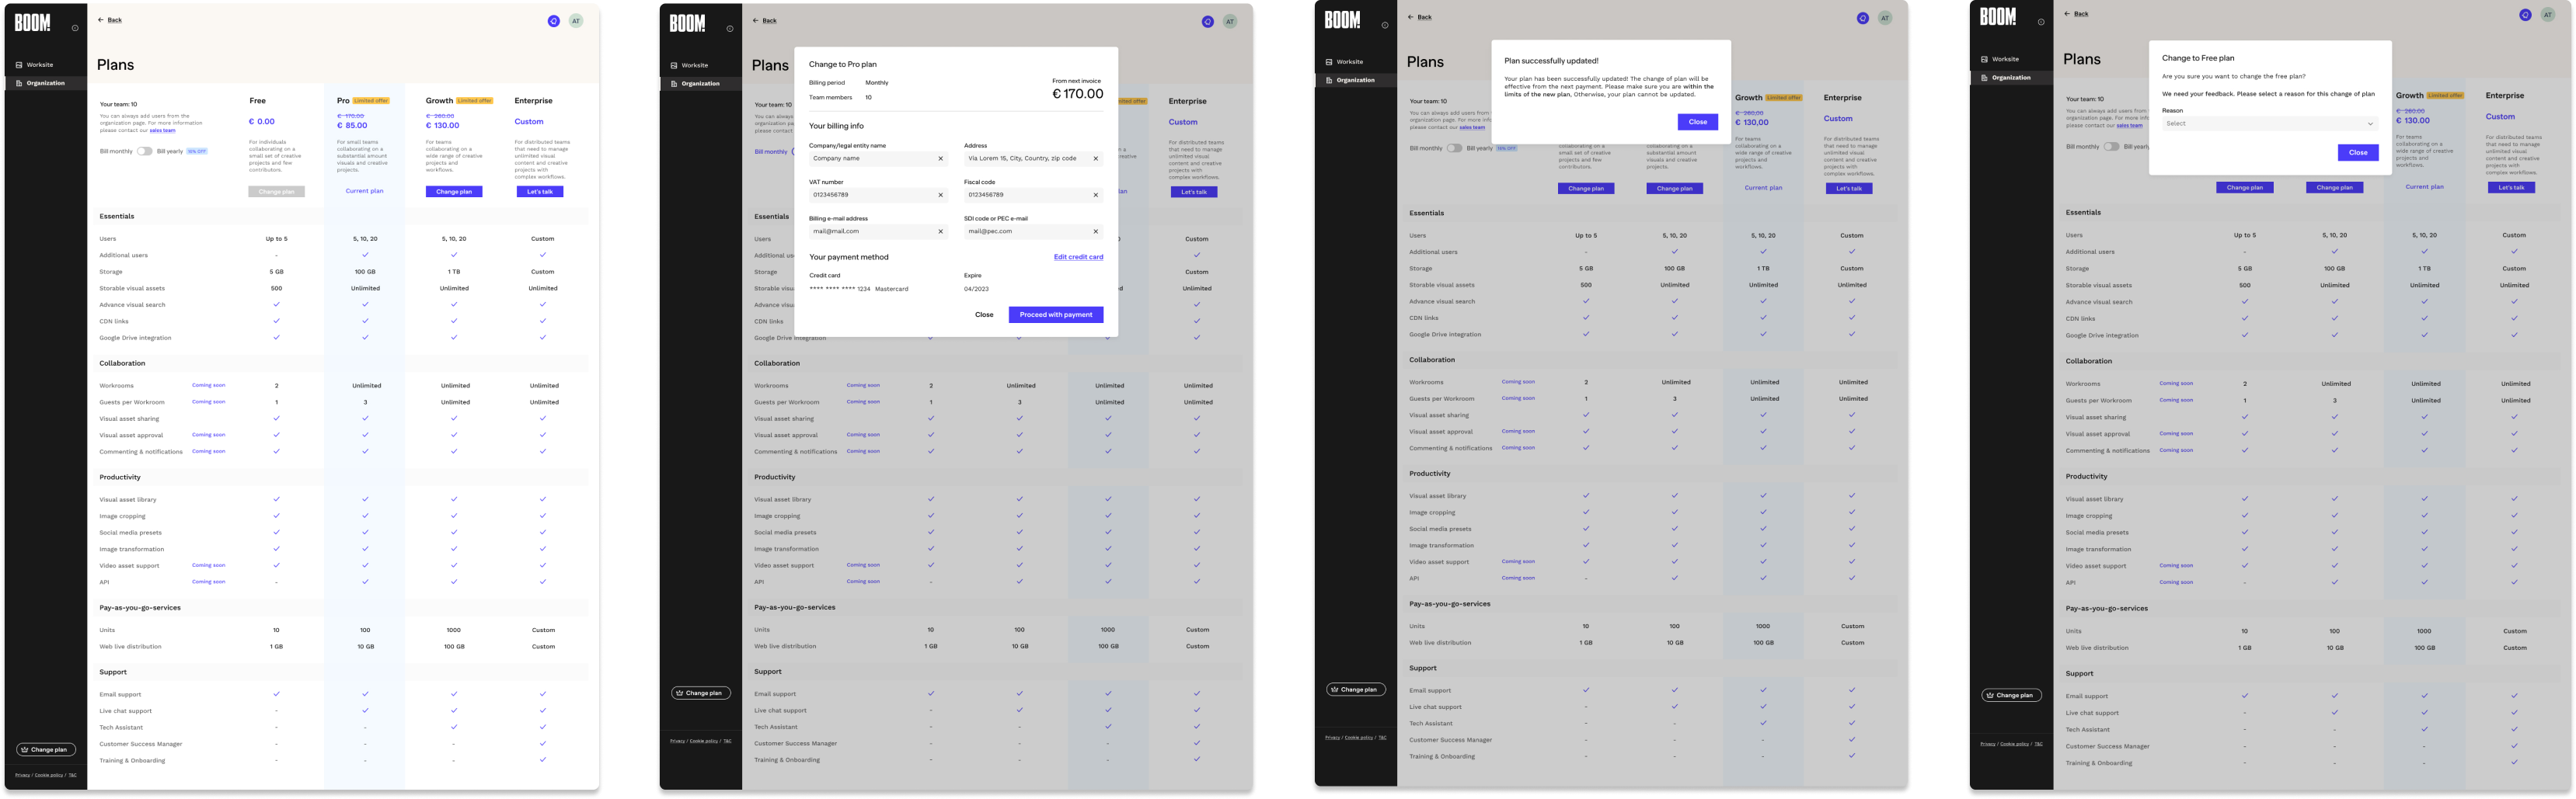Clear the Company/legal entity name field
Viewport: 2576px width, 799px height.
pos(940,159)
